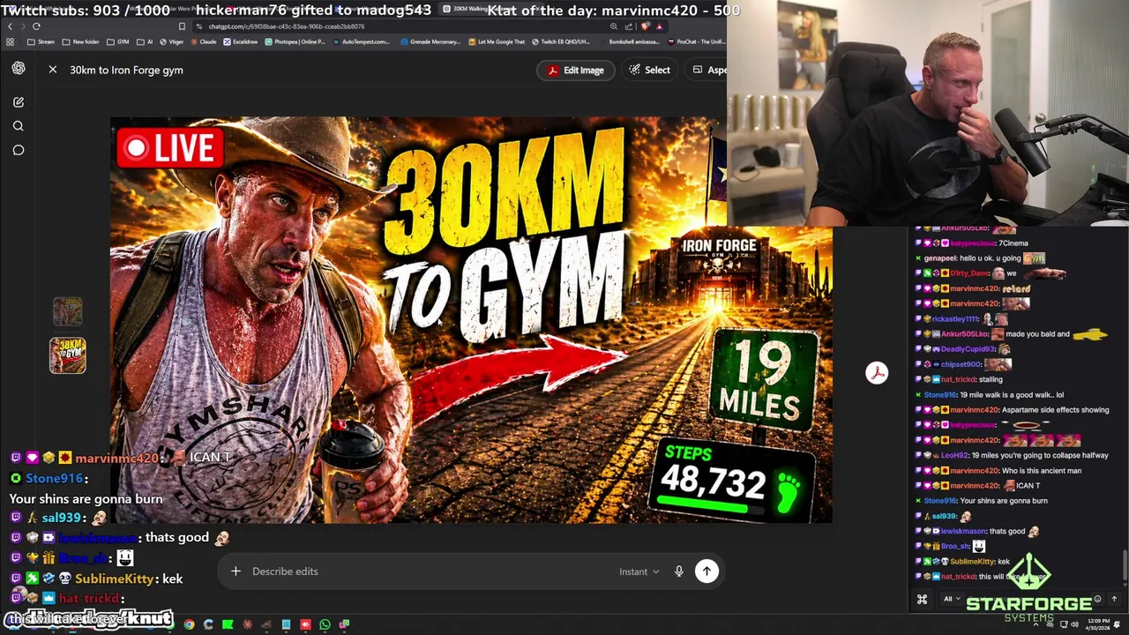Click the share icon in address bar
Screen dimensions: 1129x635
click(x=629, y=26)
